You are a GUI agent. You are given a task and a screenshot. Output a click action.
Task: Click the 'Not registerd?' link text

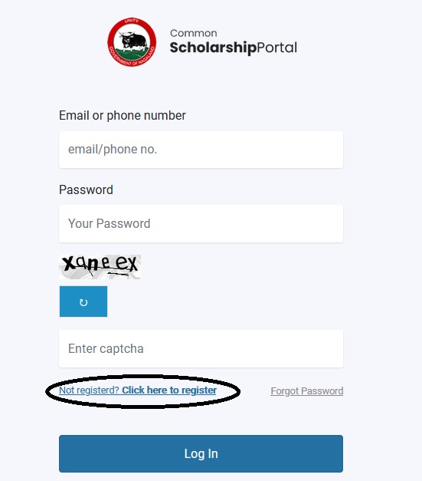pos(89,390)
